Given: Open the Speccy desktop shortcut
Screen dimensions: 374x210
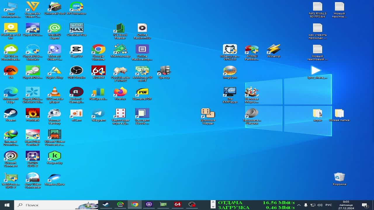Looking at the screenshot, I should click(164, 72).
